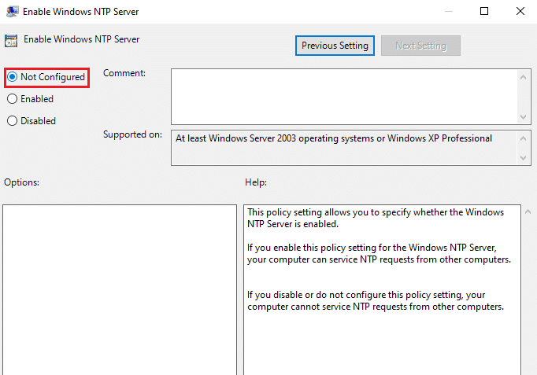Click down arrow in Supported on box
The image size is (537, 375).
[525, 158]
